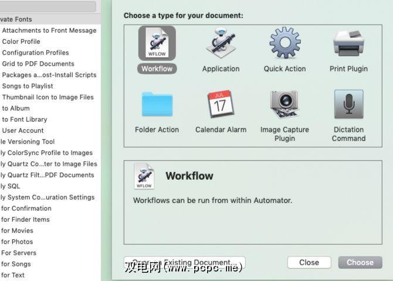The width and height of the screenshot is (393, 281).
Task: Select the 'for Finder Items' action
Action: pyautogui.click(x=50, y=220)
